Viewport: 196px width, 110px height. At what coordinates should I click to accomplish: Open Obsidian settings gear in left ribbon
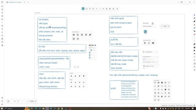(x=2, y=105)
